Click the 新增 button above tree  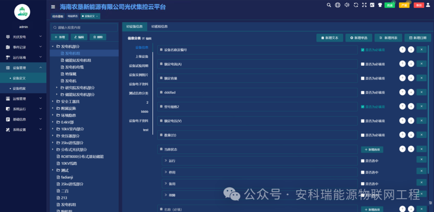[60, 37]
